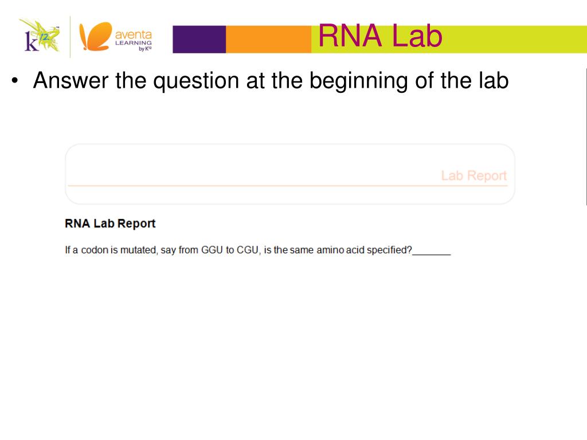Click the bullet point before Answer

14,80
